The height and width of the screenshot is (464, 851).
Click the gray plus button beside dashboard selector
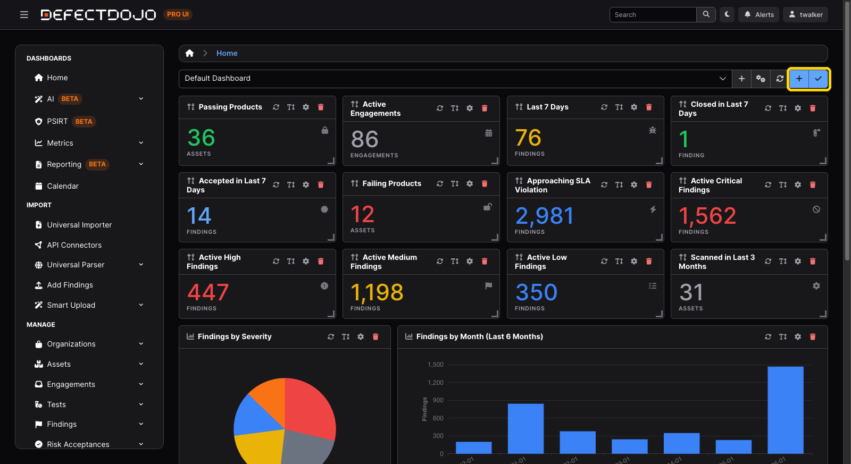point(741,79)
